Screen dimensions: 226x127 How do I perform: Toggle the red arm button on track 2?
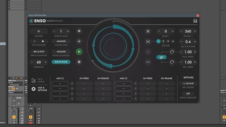click(31, 123)
